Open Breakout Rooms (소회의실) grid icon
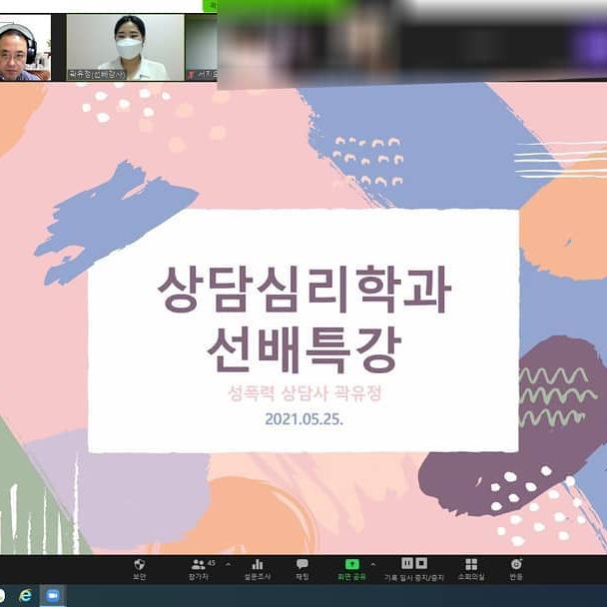This screenshot has width=607, height=607. (x=471, y=565)
